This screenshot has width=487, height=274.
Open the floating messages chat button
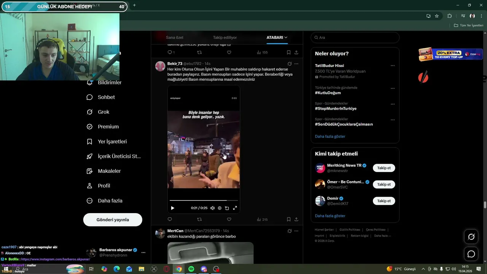tap(471, 254)
